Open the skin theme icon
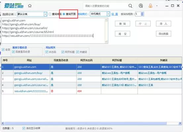Image resolution: width=183 pixels, height=132 pixels. [x=141, y=6]
